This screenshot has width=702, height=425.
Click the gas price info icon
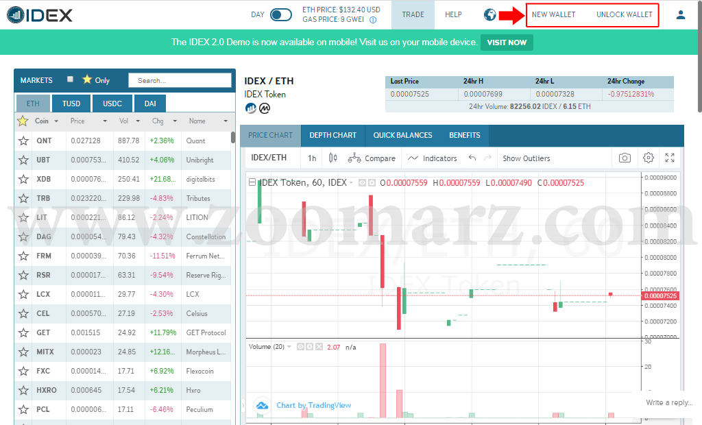[x=373, y=20]
